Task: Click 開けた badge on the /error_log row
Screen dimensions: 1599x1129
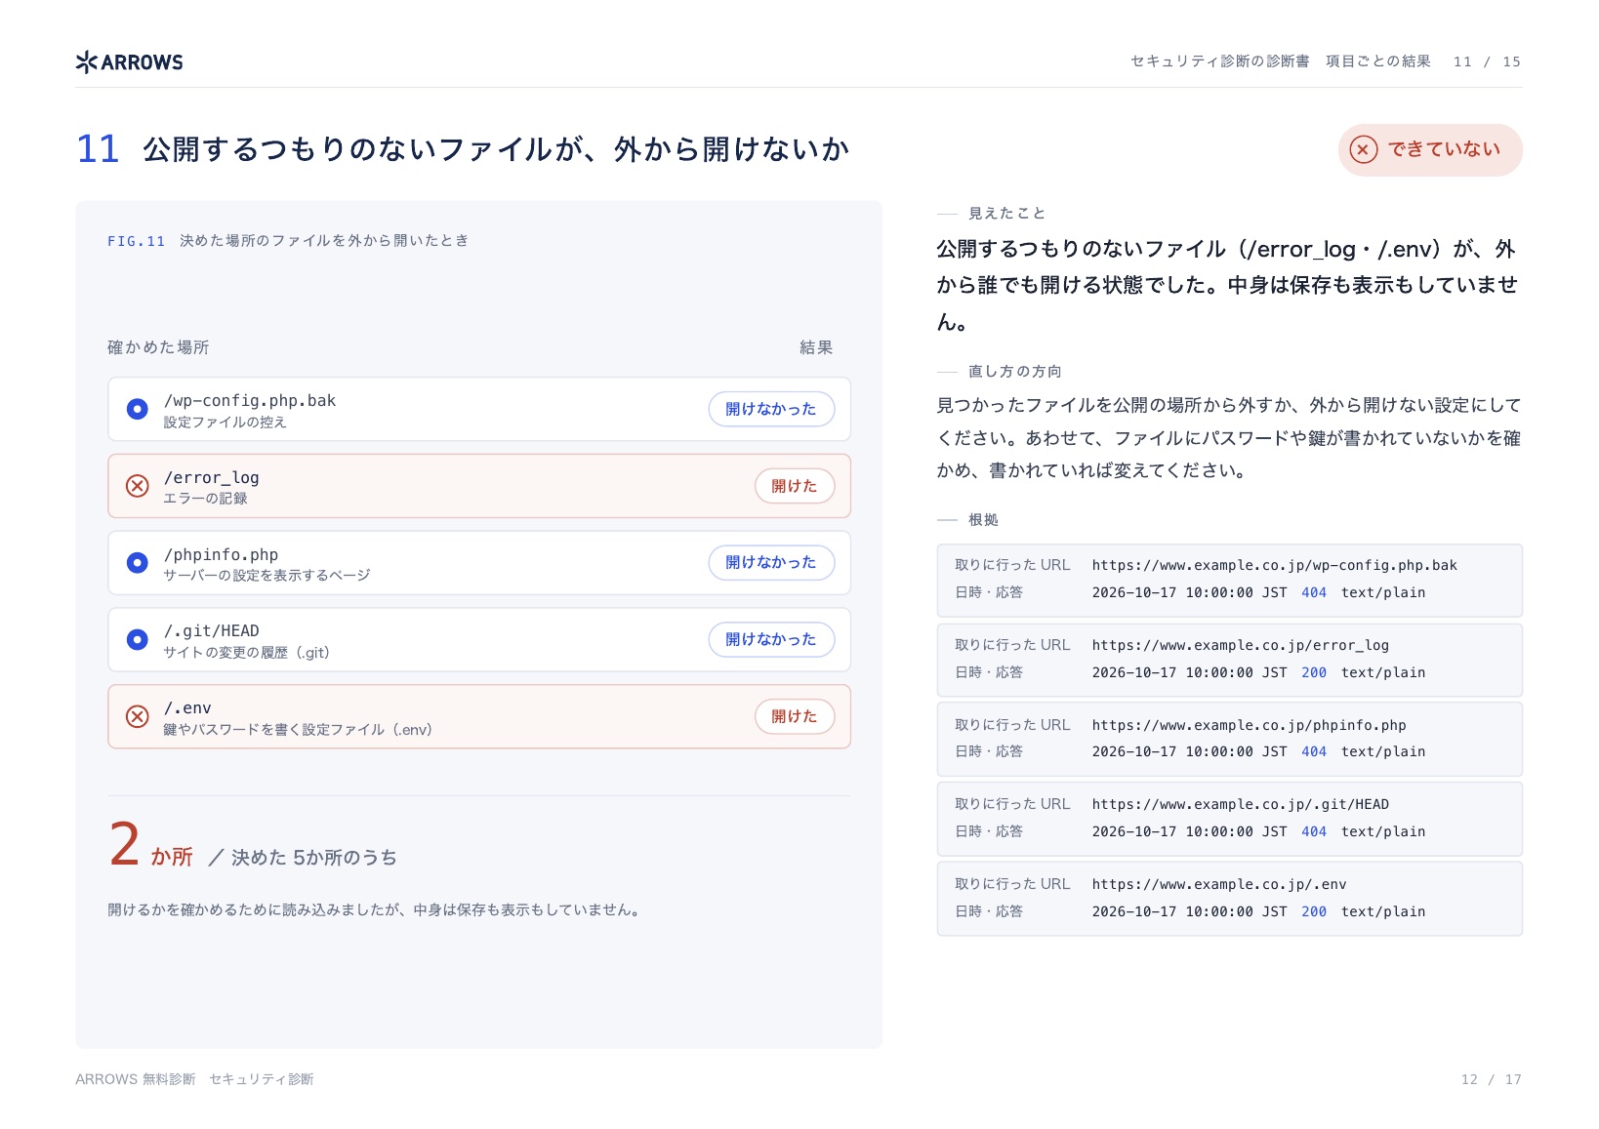Action: click(x=795, y=486)
